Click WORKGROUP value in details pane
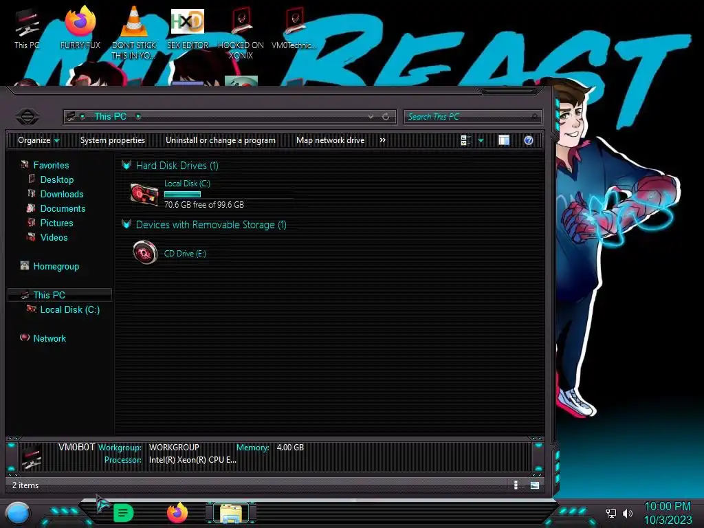 click(x=174, y=448)
